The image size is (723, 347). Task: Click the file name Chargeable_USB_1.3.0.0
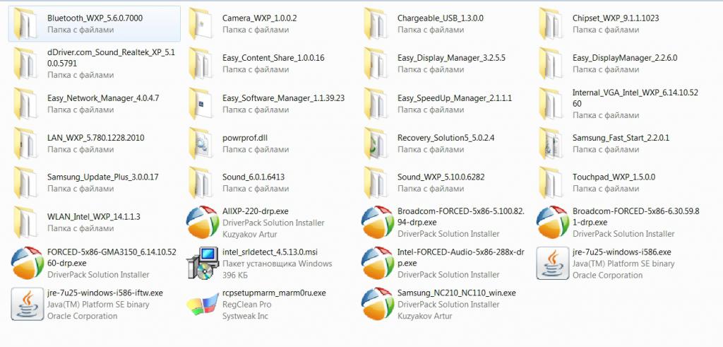tap(441, 18)
